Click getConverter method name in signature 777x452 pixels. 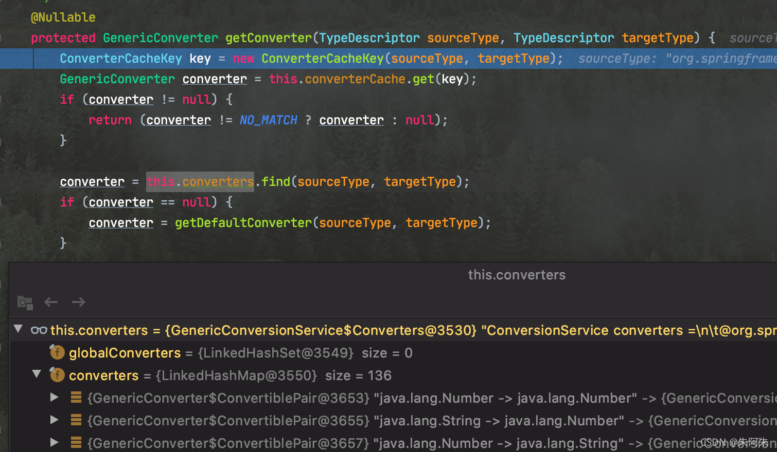pyautogui.click(x=269, y=38)
